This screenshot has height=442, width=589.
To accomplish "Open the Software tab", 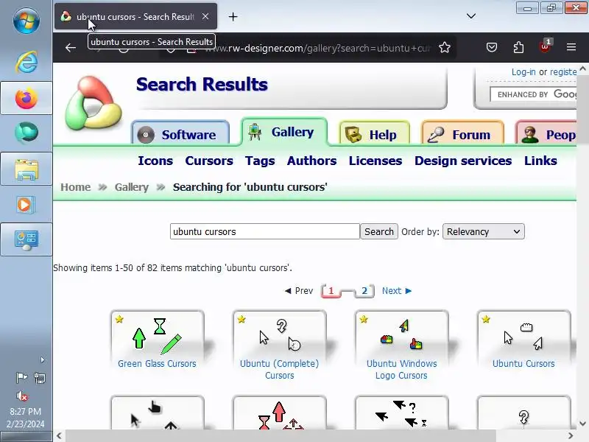I will 180,133.
